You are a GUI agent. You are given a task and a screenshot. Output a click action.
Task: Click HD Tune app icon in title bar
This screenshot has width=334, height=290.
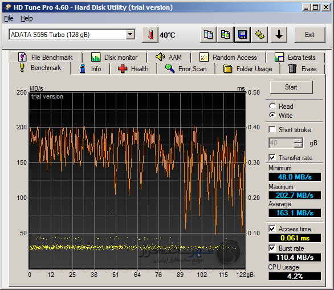tap(7, 7)
